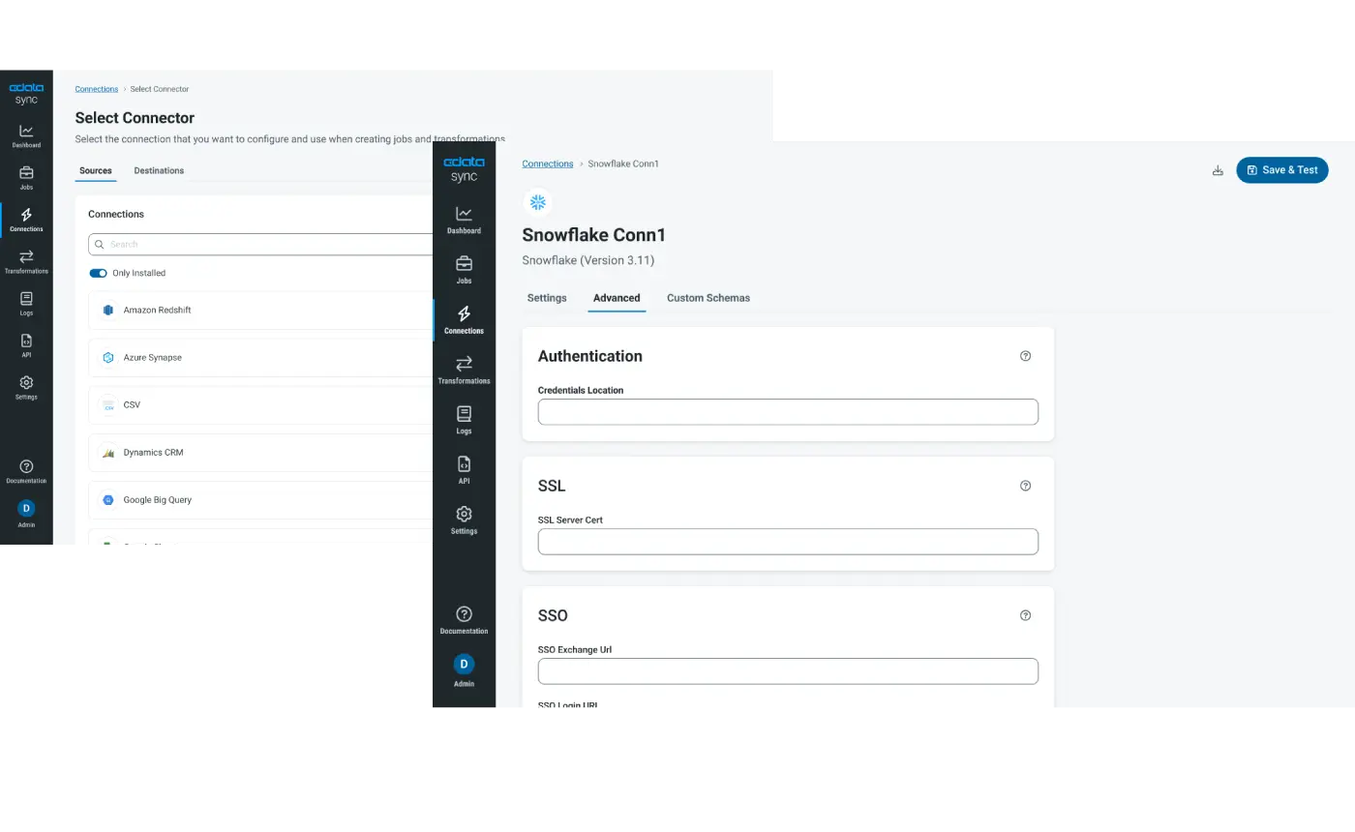Select the Jobs briefcase icon in sidebar

(x=464, y=270)
